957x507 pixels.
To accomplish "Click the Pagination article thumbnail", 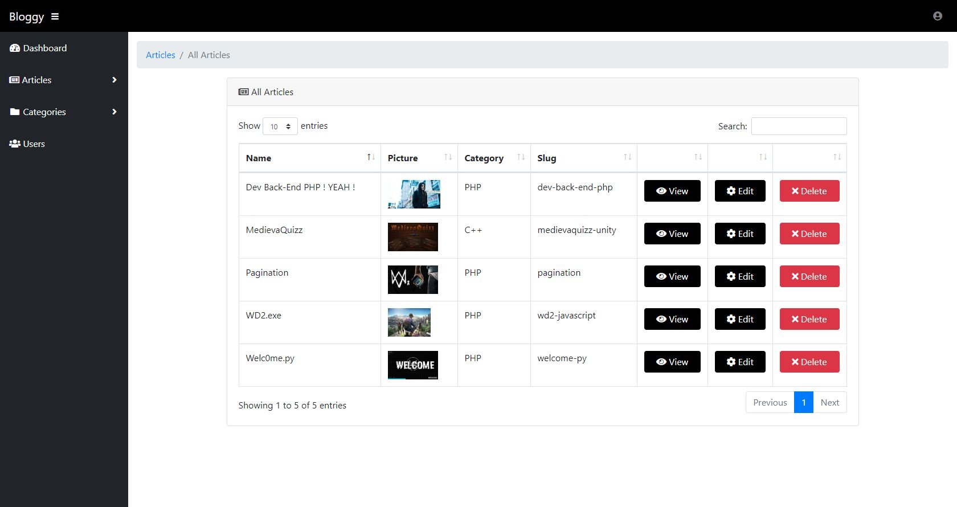I will tap(413, 280).
